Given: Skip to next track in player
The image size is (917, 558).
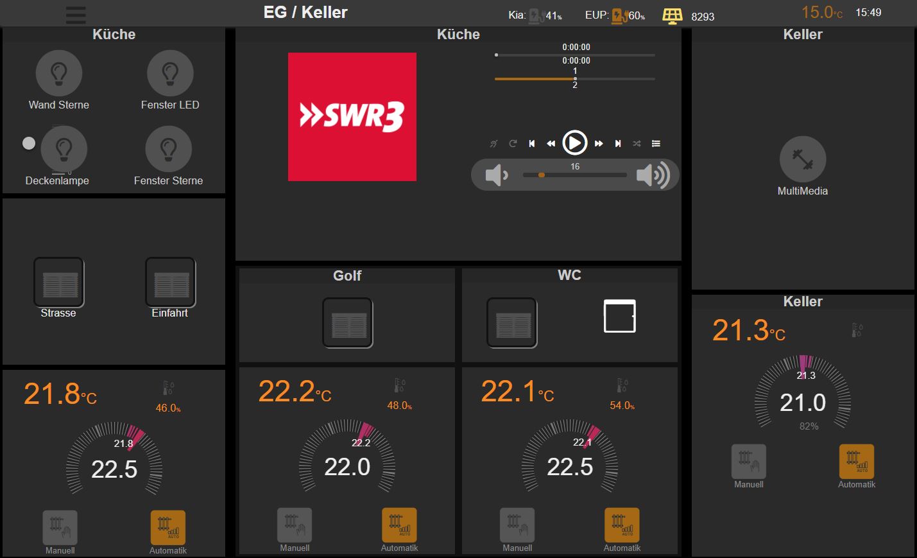Looking at the screenshot, I should coord(618,143).
